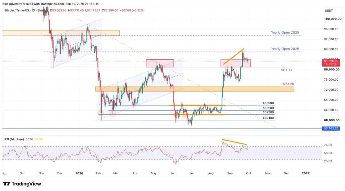Screen dimensions: 345x191
Task: Click the Aug label on the time axis
Action: 211,173
